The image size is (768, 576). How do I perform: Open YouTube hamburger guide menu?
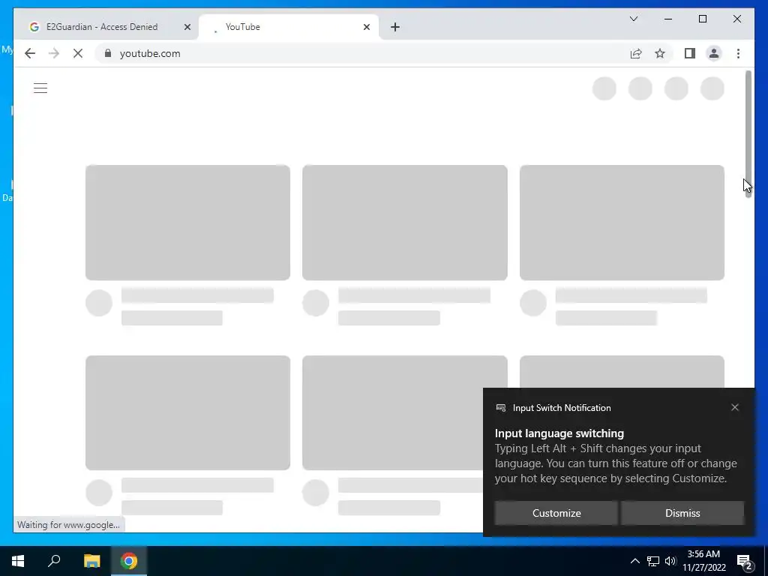pos(40,88)
